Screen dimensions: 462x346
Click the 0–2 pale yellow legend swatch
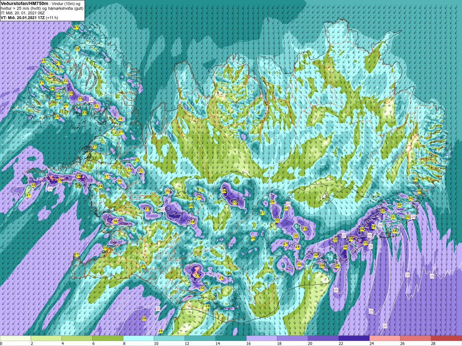point(16,338)
